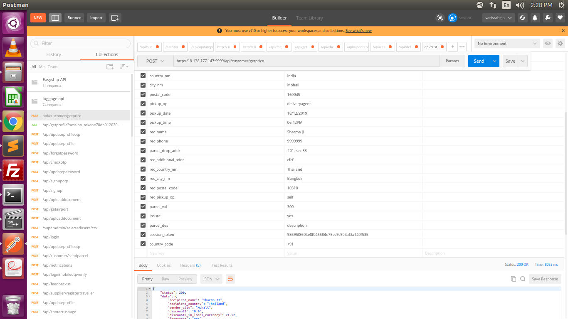Uncheck the session_token parameter checkbox
This screenshot has width=568, height=319.
click(143, 235)
